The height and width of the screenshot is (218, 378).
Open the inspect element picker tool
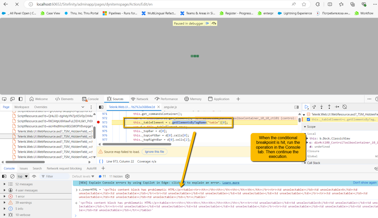(4, 99)
